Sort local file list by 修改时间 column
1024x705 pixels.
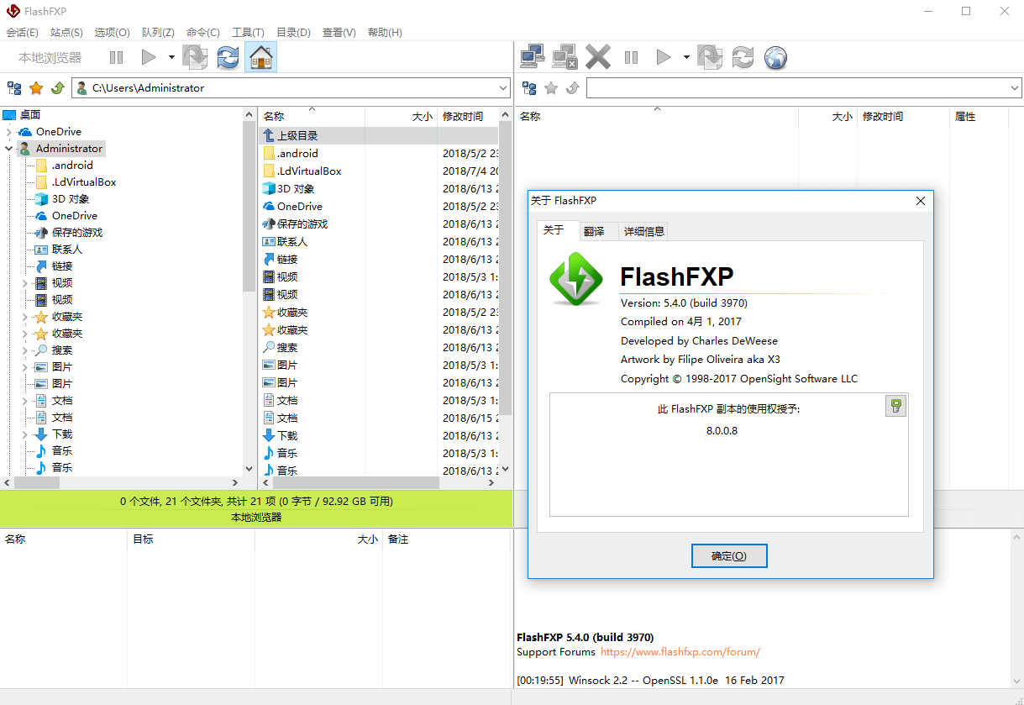468,117
